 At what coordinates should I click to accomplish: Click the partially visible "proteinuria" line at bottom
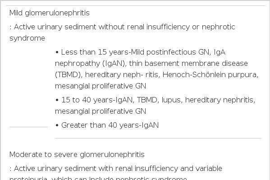pyautogui.click(x=98, y=178)
